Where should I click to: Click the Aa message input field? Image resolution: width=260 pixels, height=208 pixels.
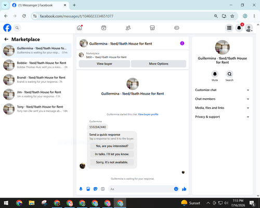[141, 189]
